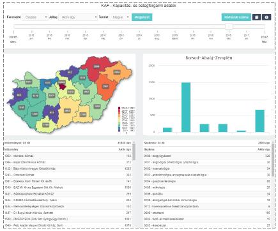
Task: Click the institutions table scrollbar thumb
Action: pos(134,152)
